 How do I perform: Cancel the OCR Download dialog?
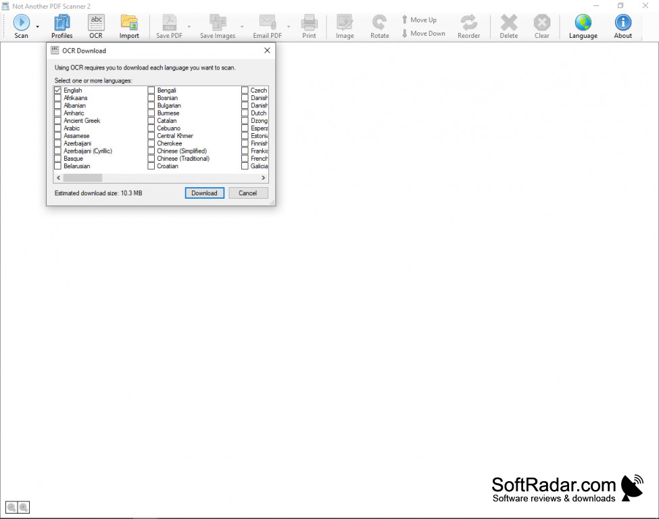[247, 193]
